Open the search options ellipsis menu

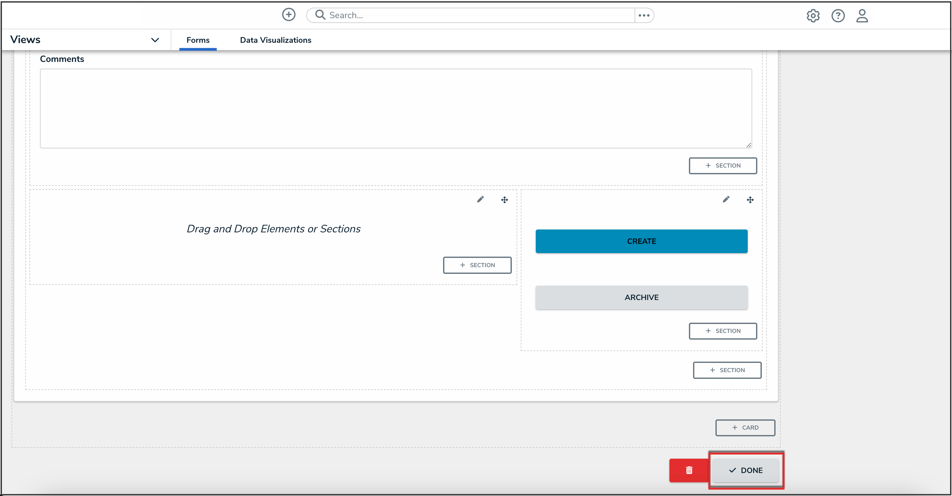pos(644,15)
